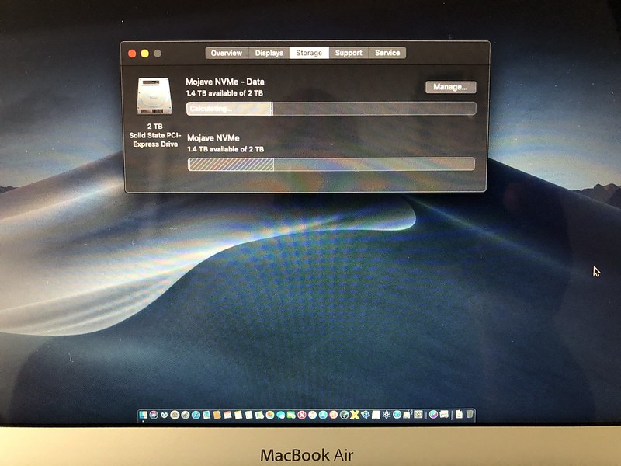Click the red close window button

click(132, 54)
